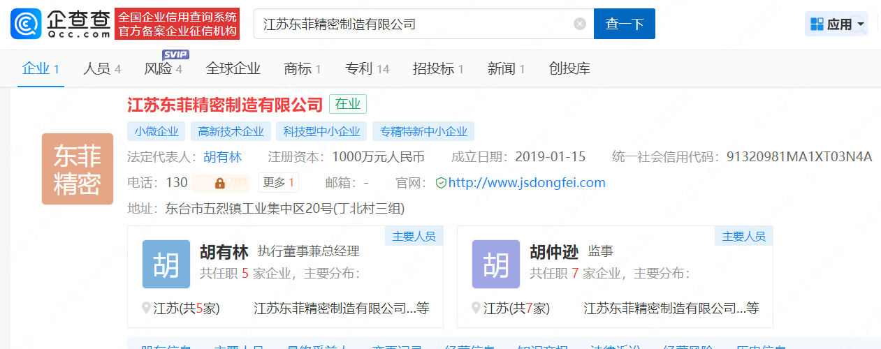Image resolution: width=881 pixels, height=349 pixels.
Task: Click the 查一下 search button
Action: [625, 24]
